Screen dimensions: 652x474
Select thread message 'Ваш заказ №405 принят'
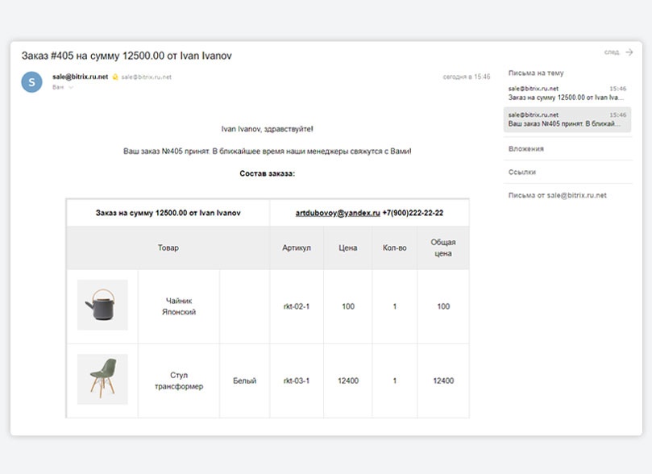click(567, 119)
